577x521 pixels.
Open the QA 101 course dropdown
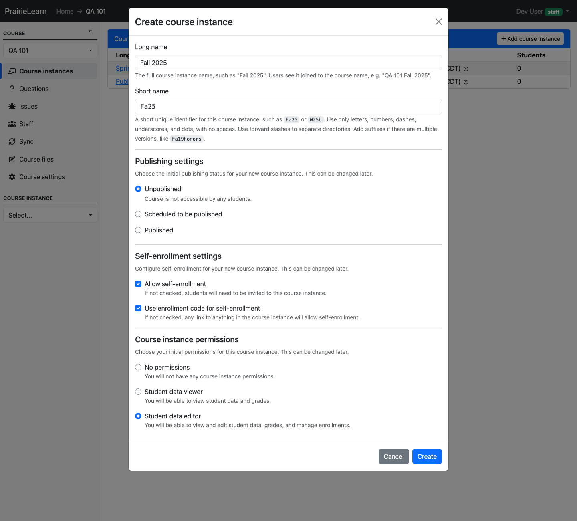[x=50, y=50]
